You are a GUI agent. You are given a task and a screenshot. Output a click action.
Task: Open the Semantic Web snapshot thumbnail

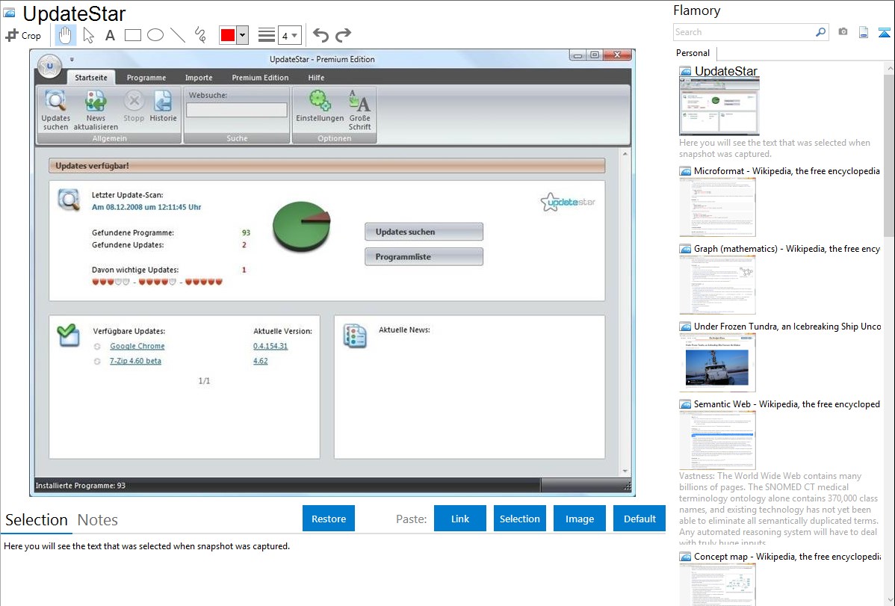tap(717, 440)
